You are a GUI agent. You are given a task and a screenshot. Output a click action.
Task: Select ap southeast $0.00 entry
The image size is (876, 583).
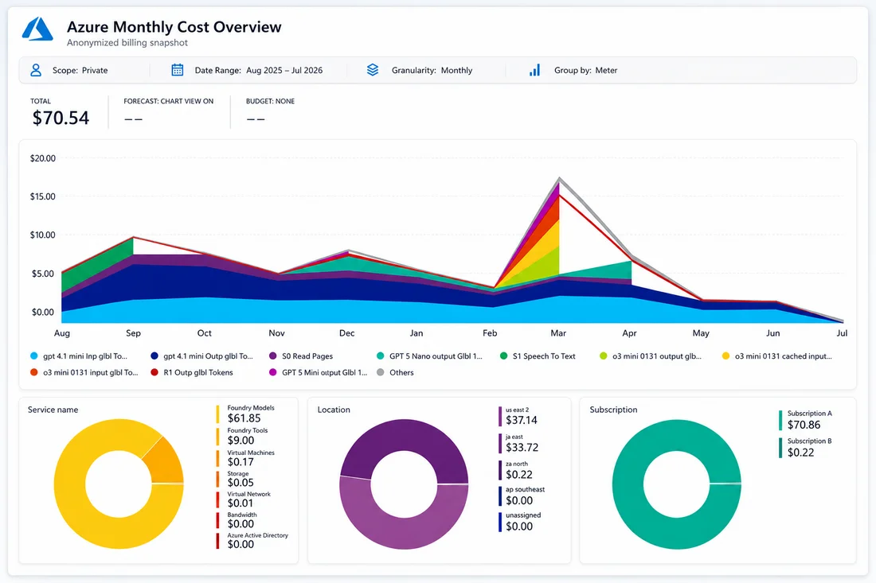pyautogui.click(x=522, y=496)
